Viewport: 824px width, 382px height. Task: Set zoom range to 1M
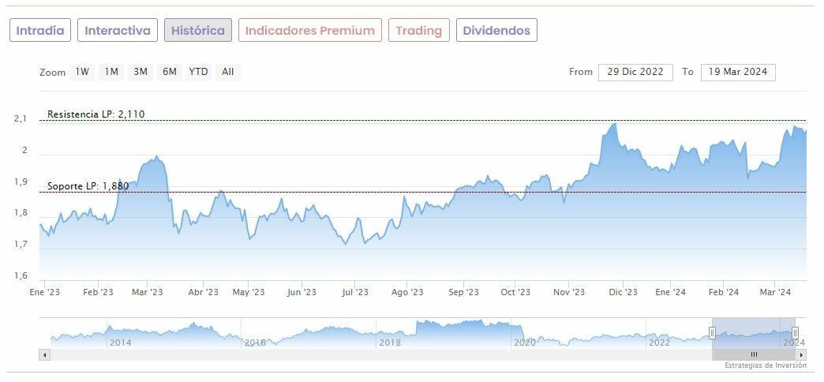tap(111, 72)
